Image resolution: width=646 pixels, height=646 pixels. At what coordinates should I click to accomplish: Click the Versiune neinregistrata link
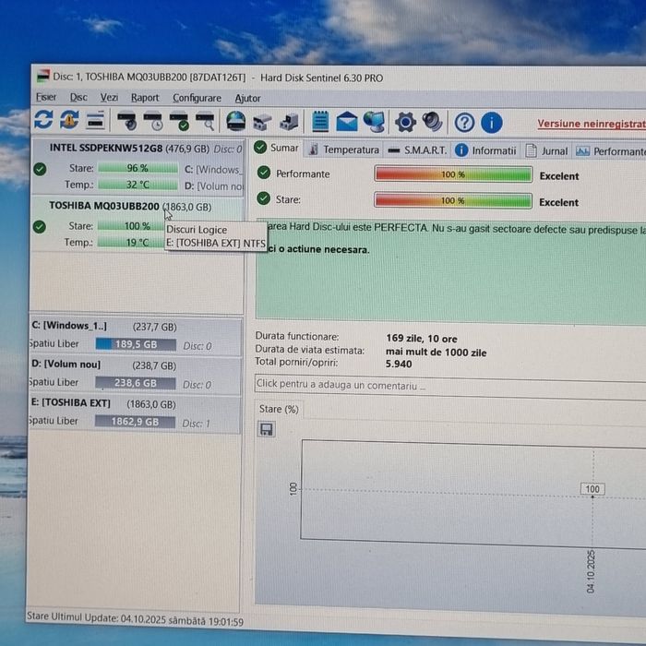pyautogui.click(x=592, y=124)
